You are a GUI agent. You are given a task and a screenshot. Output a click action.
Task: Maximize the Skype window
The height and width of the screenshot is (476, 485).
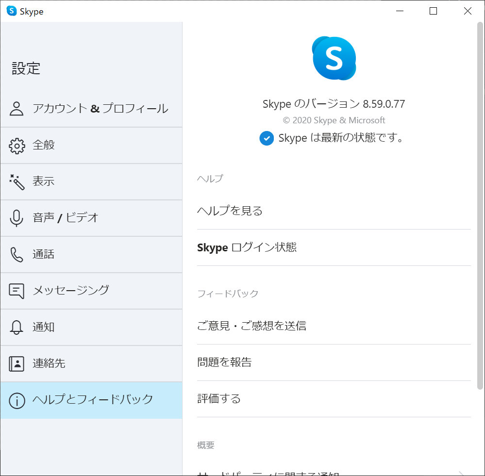pos(434,11)
